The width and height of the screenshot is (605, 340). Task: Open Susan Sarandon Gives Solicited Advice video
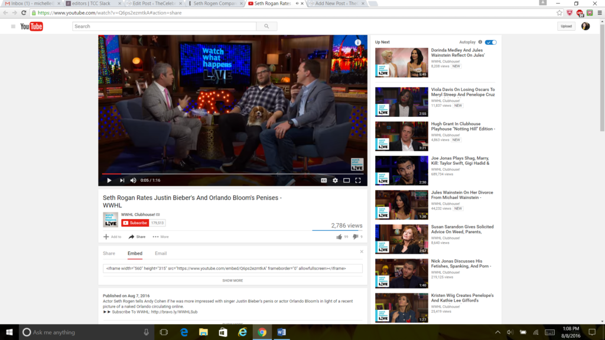point(462,229)
